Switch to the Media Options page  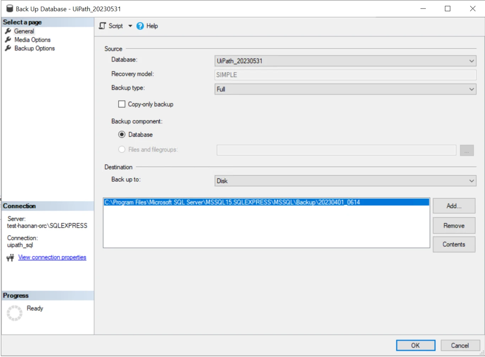[x=32, y=40]
